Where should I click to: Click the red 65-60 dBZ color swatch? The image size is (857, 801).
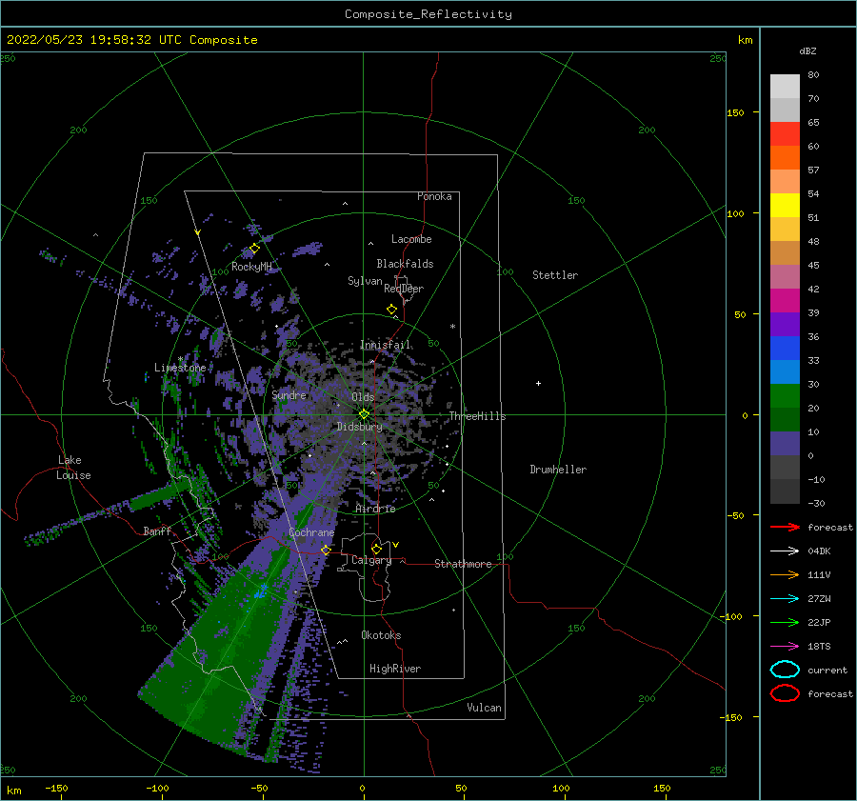785,134
